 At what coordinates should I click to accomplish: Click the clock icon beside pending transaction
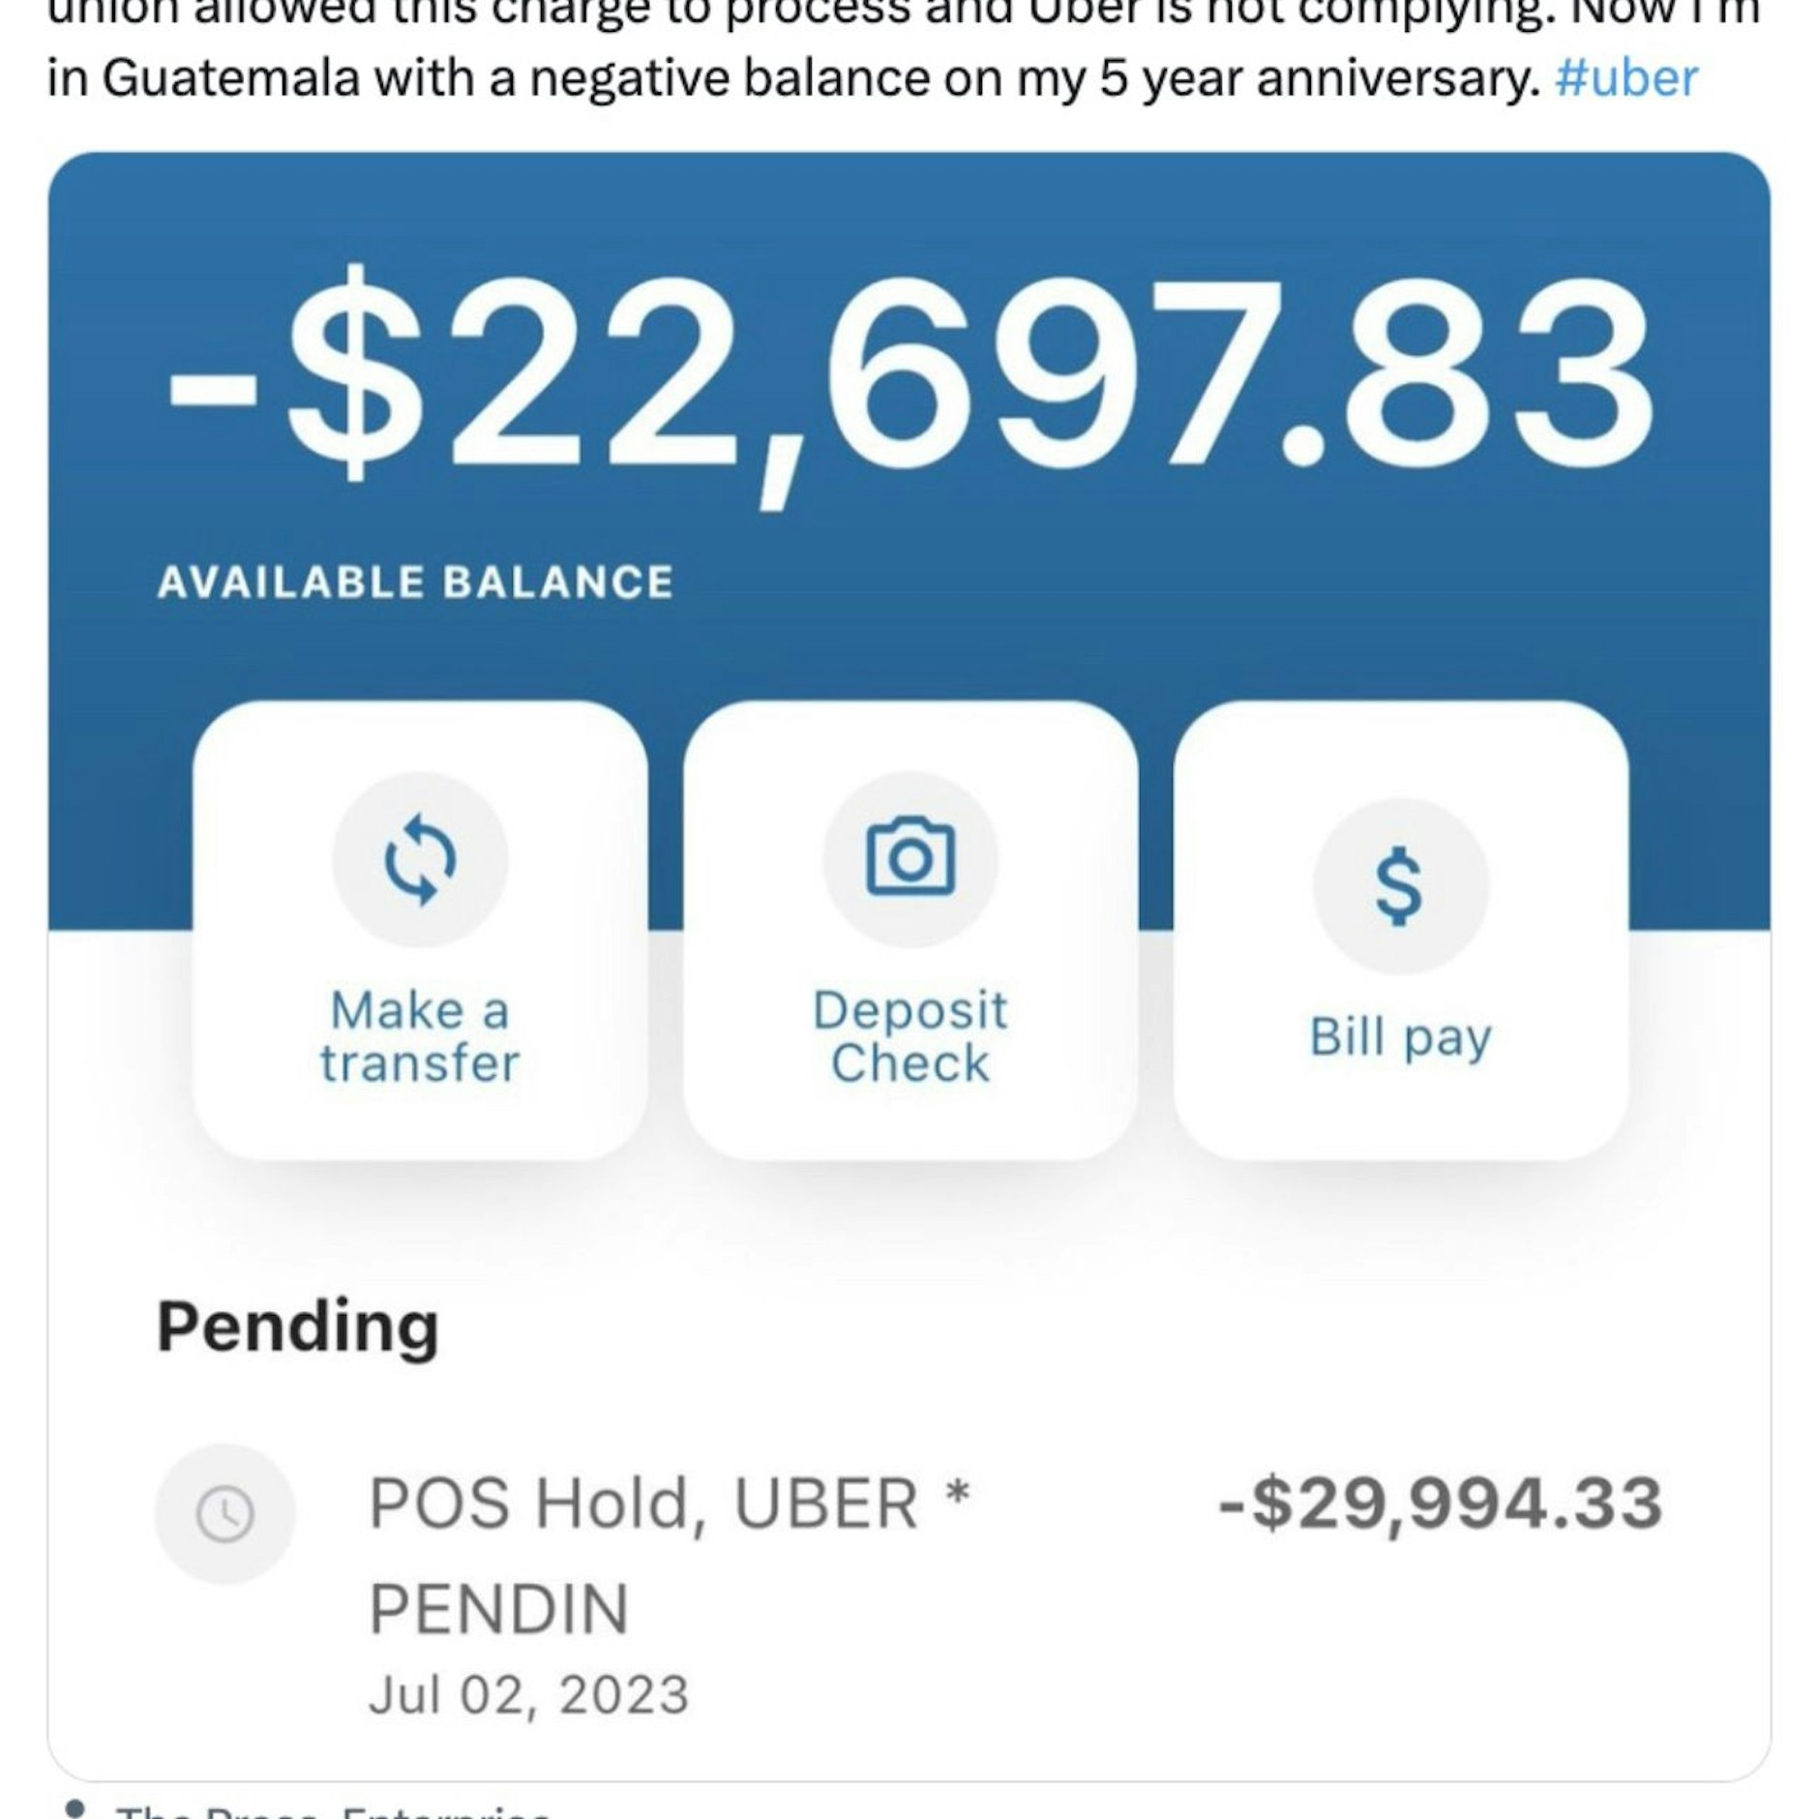224,1513
